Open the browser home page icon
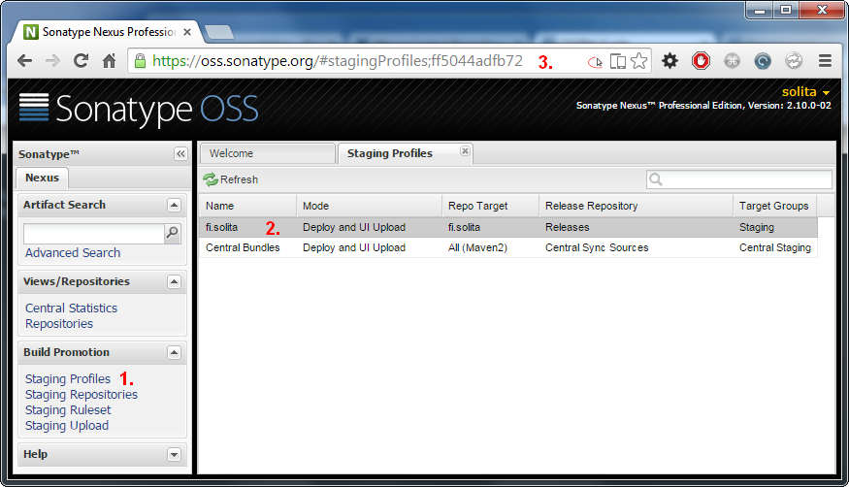This screenshot has height=487, width=849. coord(110,61)
